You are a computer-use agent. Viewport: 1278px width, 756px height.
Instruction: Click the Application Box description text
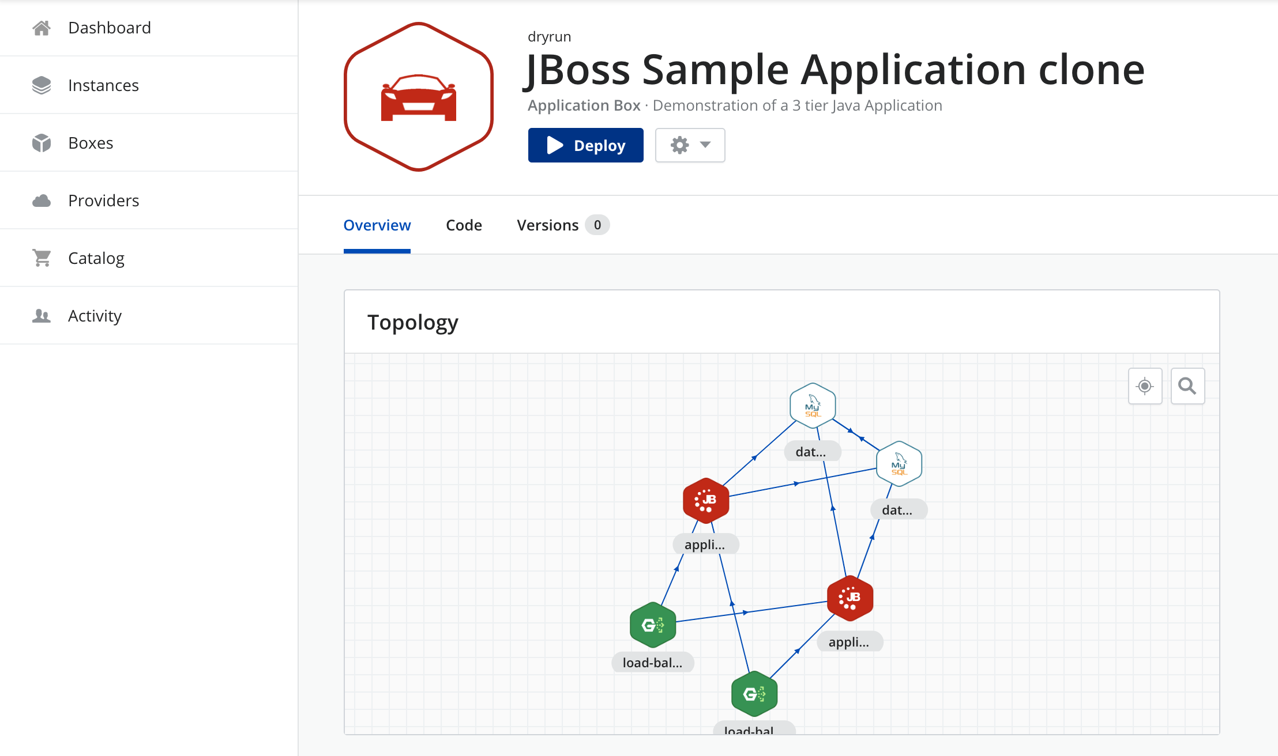click(x=735, y=105)
